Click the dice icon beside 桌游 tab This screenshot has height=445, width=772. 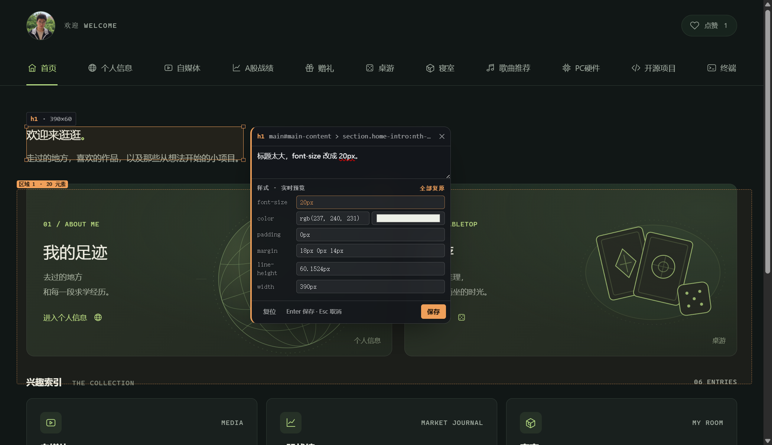click(x=369, y=68)
